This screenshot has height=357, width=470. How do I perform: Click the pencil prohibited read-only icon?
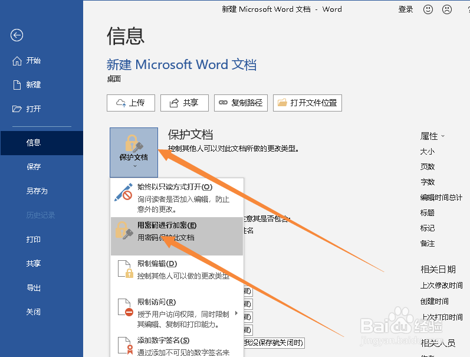click(124, 192)
